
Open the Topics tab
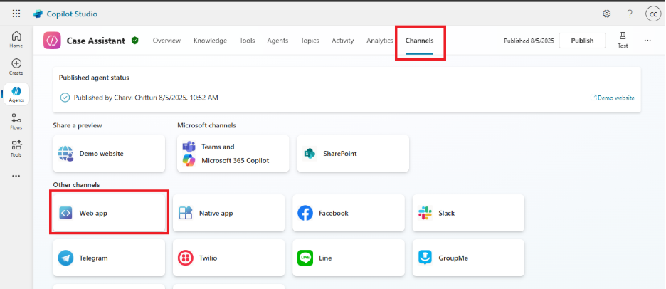pos(310,41)
